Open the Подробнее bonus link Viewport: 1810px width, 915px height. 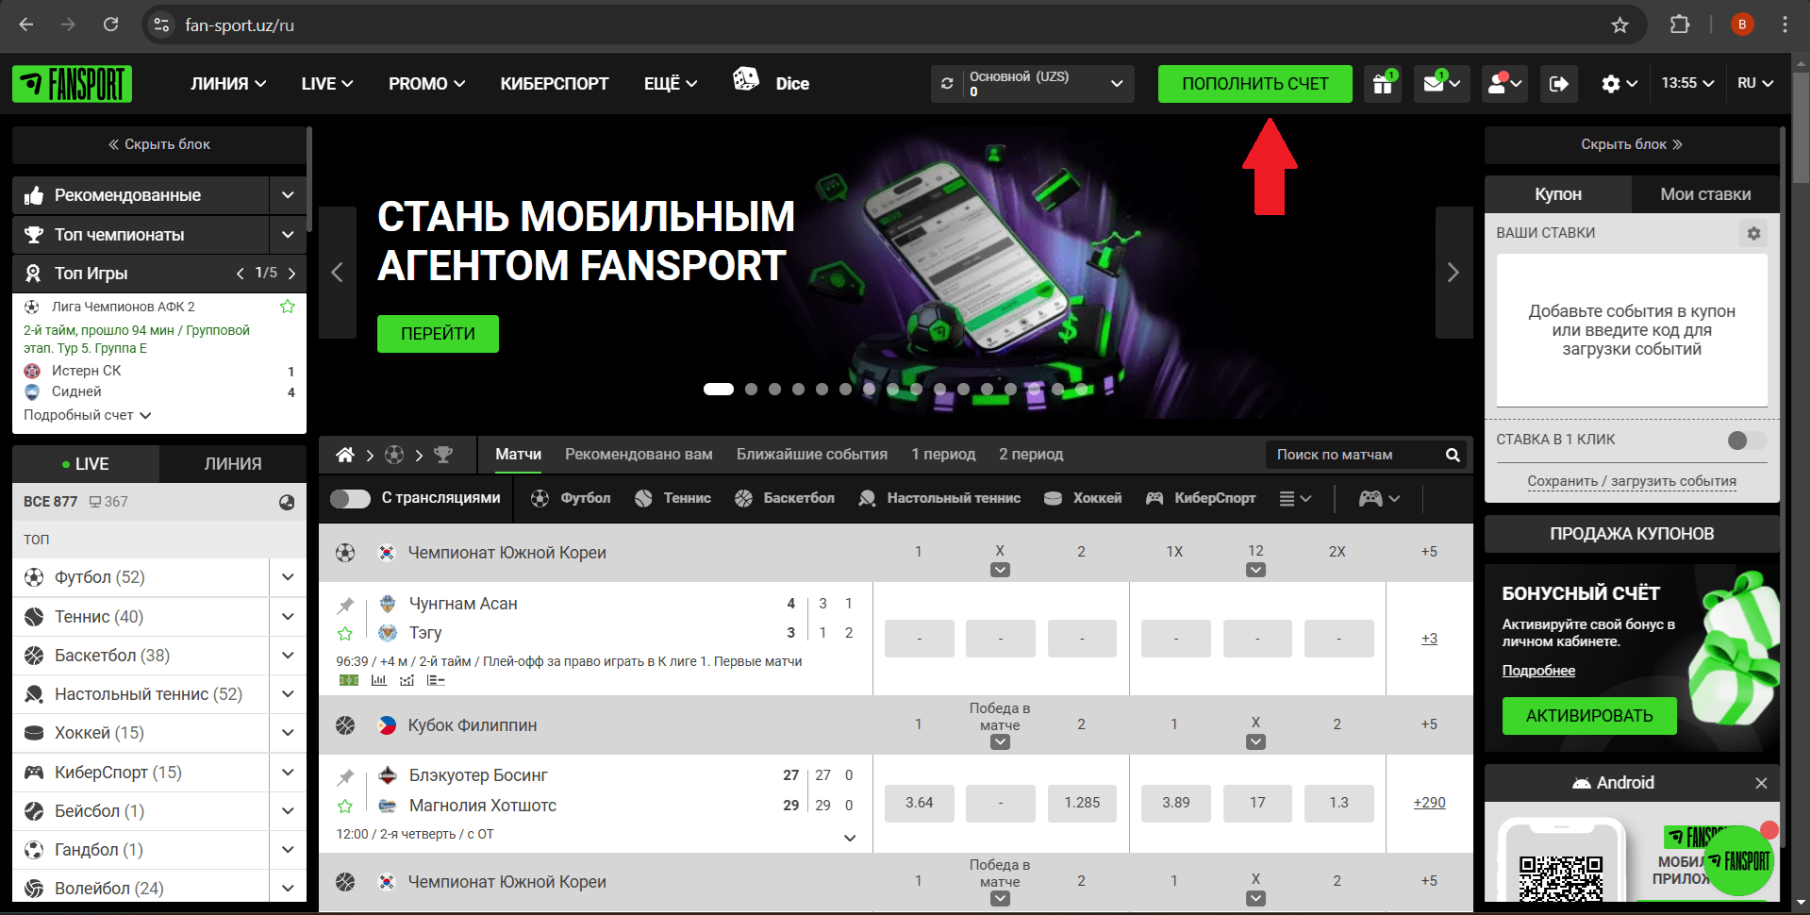pyautogui.click(x=1538, y=671)
